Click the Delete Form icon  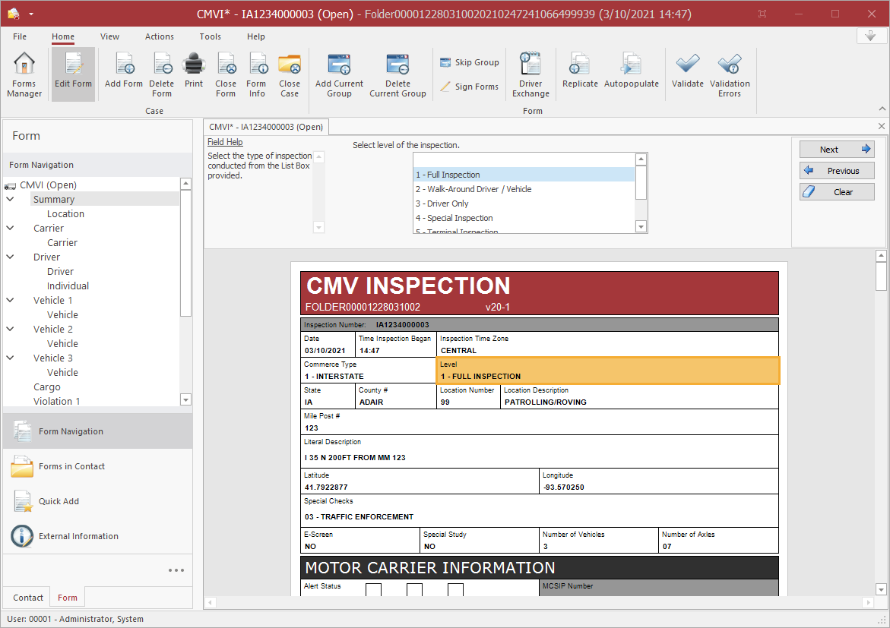(161, 74)
